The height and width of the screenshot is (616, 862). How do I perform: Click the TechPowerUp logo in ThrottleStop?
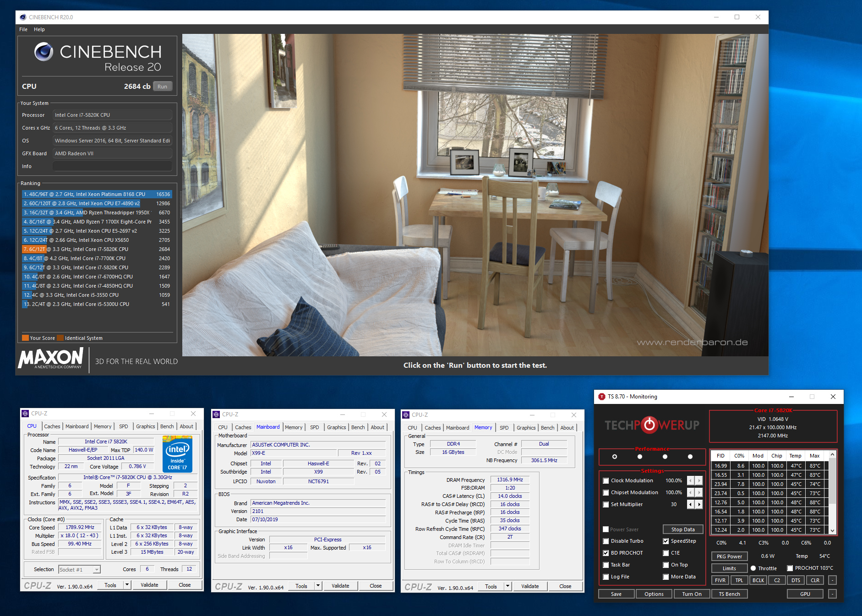pos(652,425)
